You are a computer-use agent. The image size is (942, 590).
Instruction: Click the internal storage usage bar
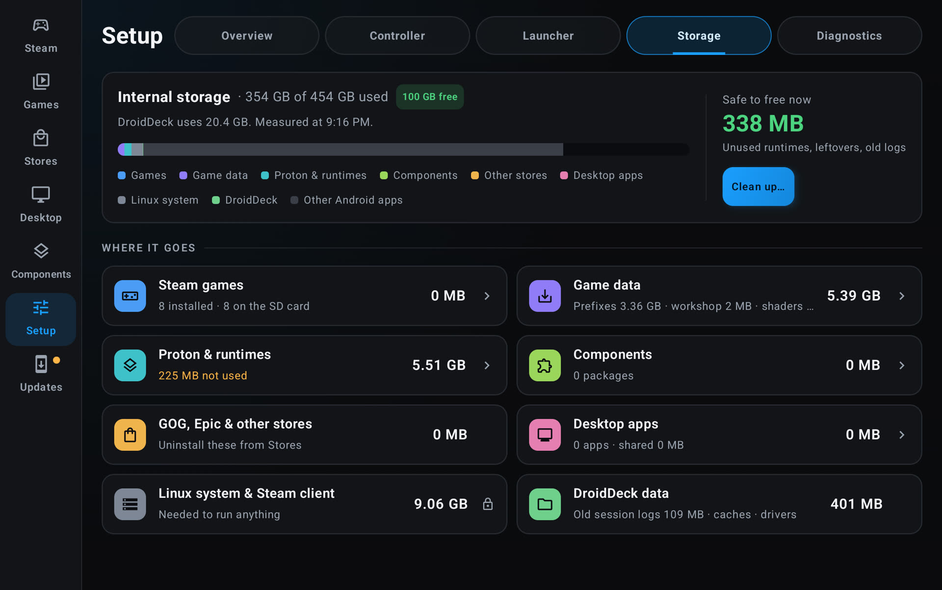pyautogui.click(x=403, y=149)
